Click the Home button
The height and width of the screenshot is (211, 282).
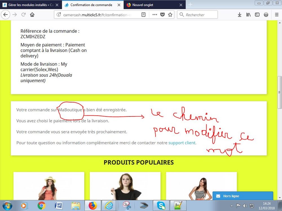32,14
